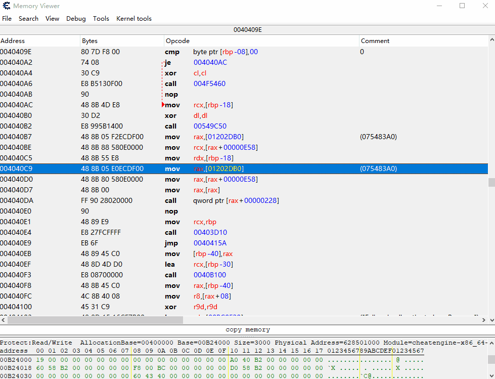
Task: Open the Kernel tools menu
Action: (x=133, y=19)
